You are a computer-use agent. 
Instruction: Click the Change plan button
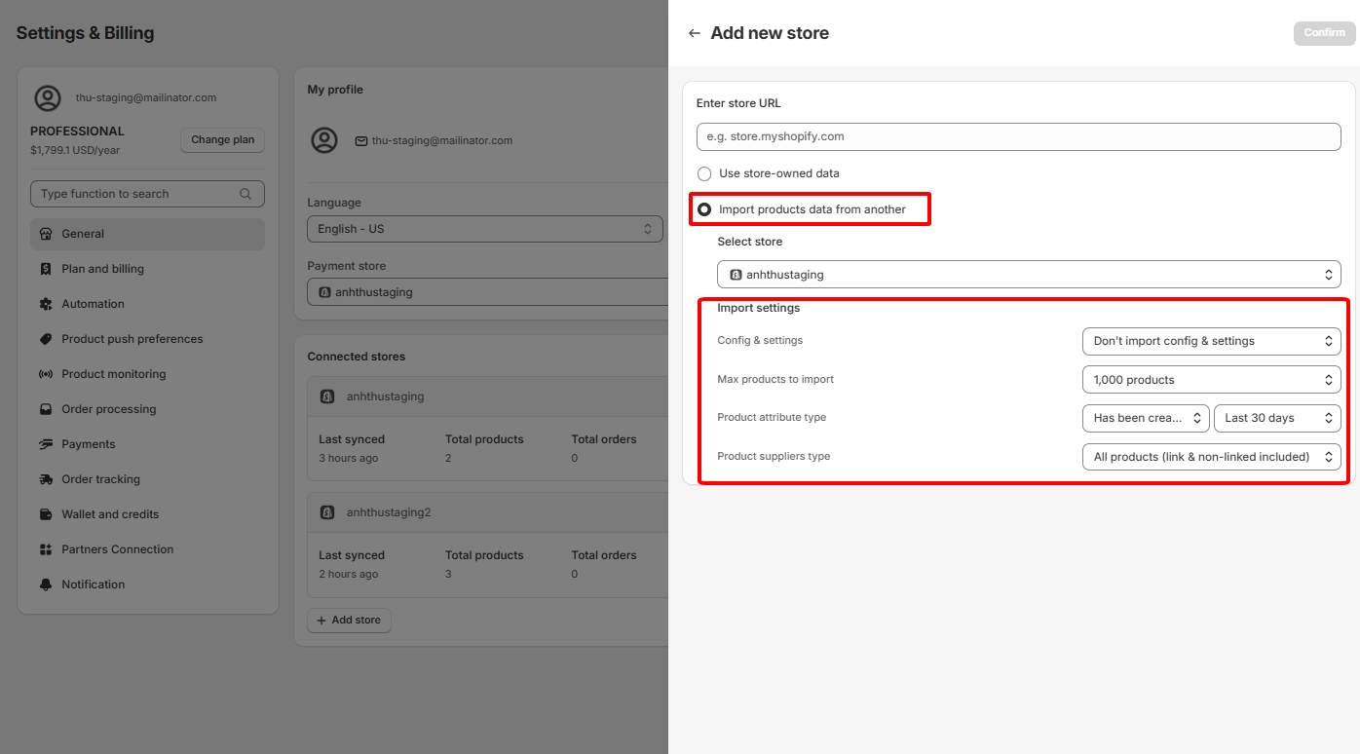(222, 140)
